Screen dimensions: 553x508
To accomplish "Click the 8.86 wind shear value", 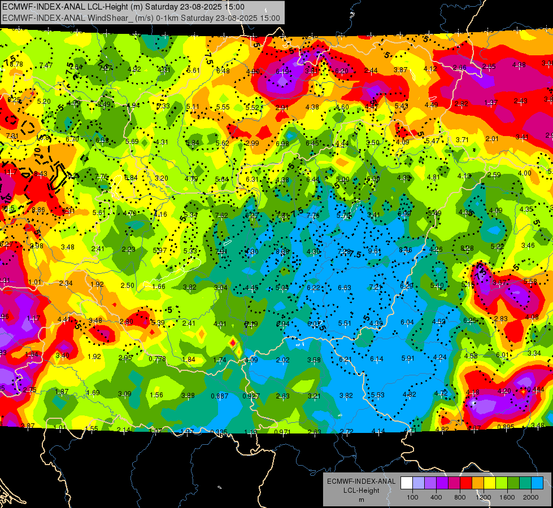I will (38, 210).
